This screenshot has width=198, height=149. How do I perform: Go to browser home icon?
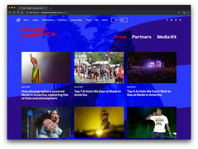tap(22, 12)
